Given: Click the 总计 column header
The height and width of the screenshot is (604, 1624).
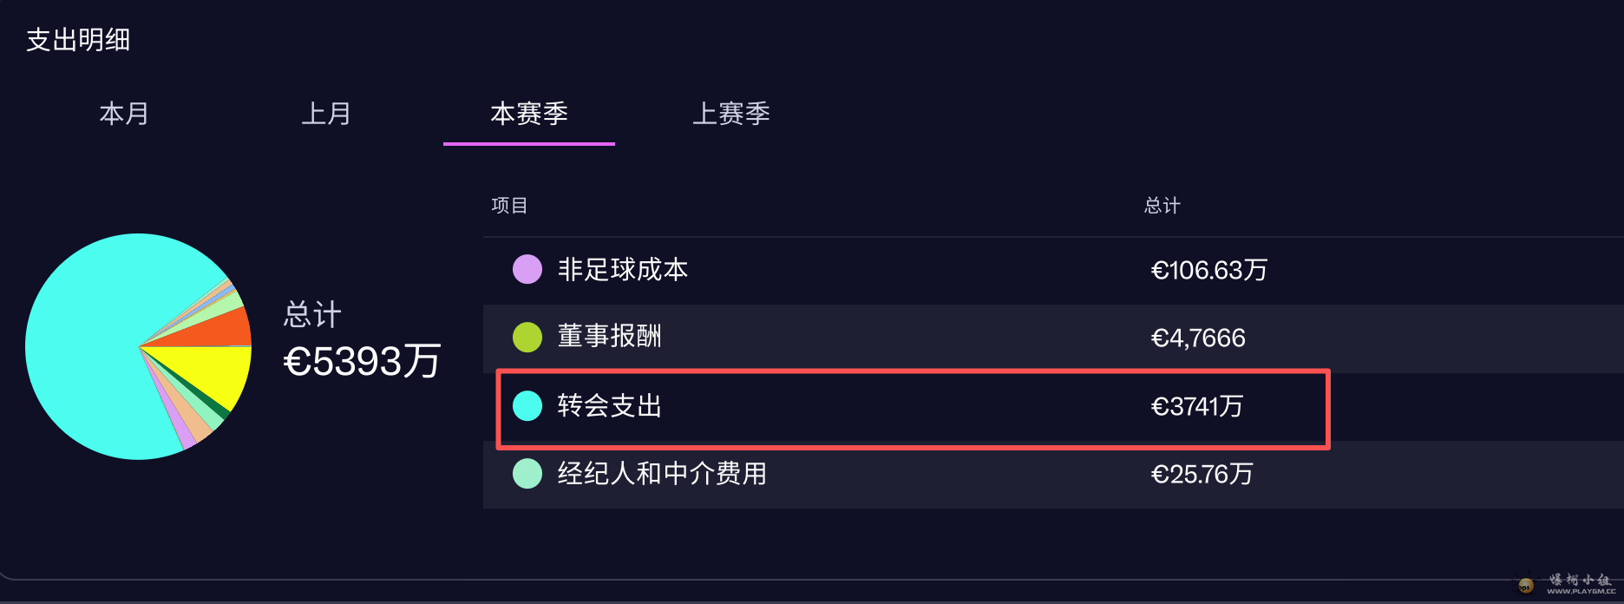Looking at the screenshot, I should click(x=1162, y=205).
